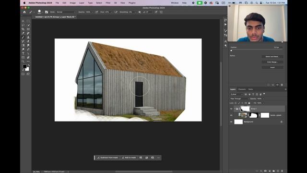Click Select and Mask button
Viewport: 307px width, 173px height.
tap(272, 57)
